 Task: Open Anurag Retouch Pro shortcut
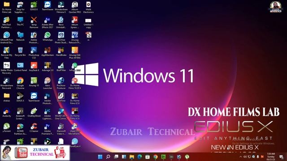tap(75, 38)
